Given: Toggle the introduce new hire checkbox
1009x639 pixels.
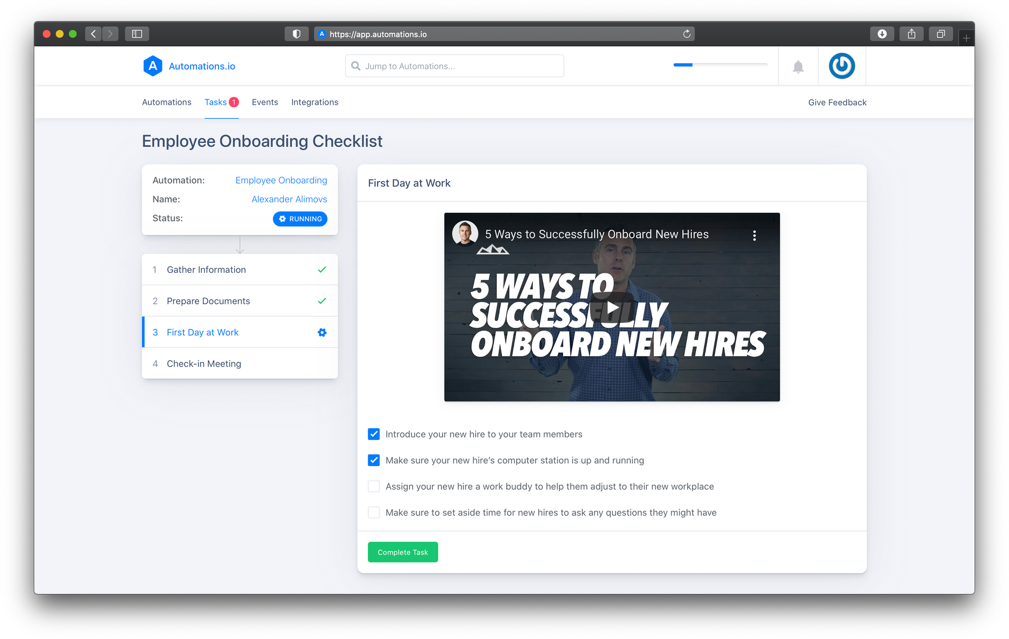Looking at the screenshot, I should 374,434.
